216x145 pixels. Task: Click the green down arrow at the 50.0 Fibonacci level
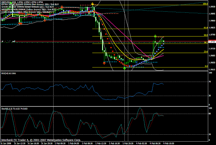point(155,36)
